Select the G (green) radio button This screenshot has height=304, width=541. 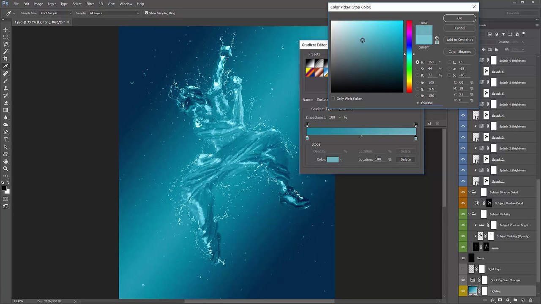click(x=417, y=89)
